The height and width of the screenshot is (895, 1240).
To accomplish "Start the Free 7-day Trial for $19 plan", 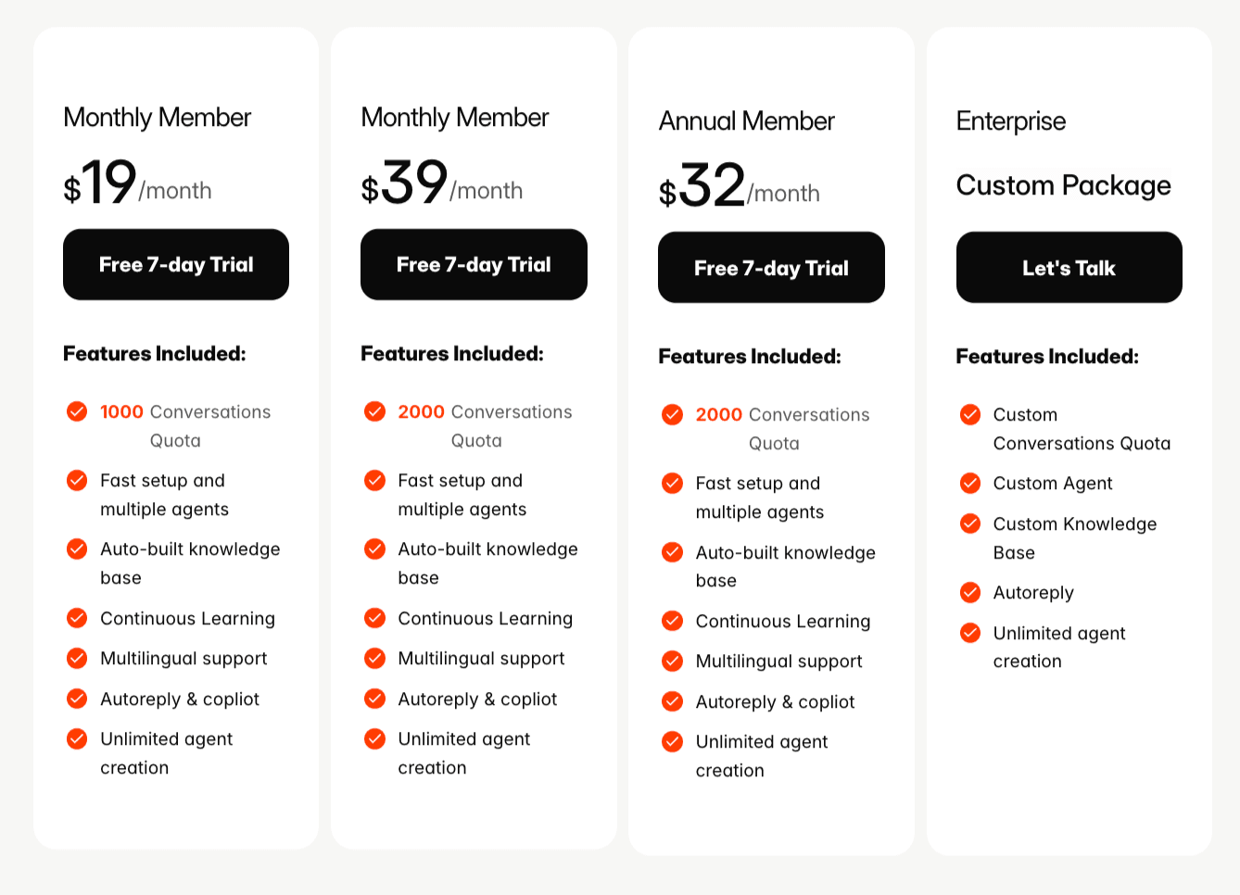I will [x=175, y=264].
